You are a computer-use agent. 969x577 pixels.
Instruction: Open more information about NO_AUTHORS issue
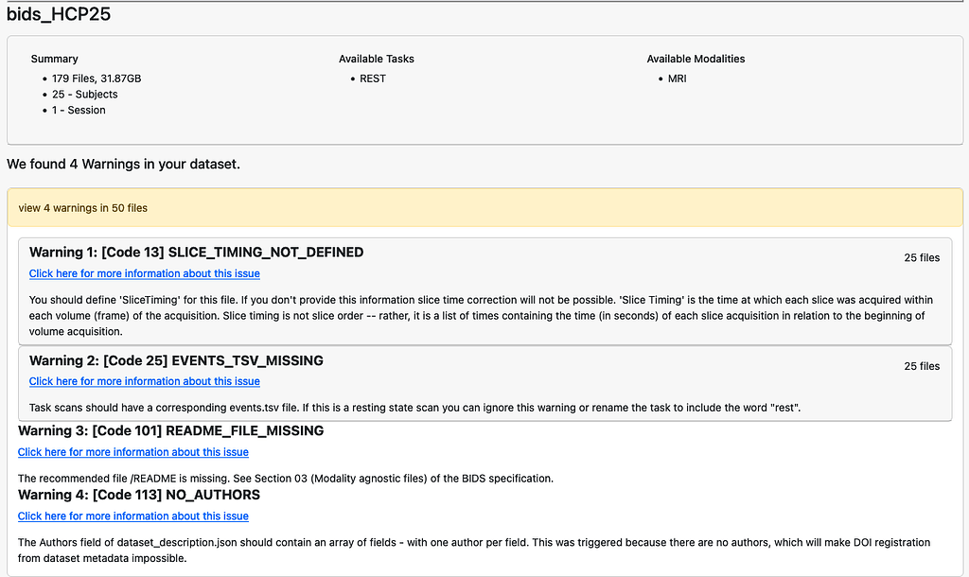click(x=132, y=516)
